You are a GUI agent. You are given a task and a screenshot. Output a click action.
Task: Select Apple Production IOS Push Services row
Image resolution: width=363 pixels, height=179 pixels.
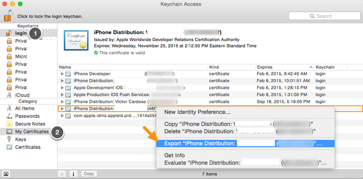210,94
